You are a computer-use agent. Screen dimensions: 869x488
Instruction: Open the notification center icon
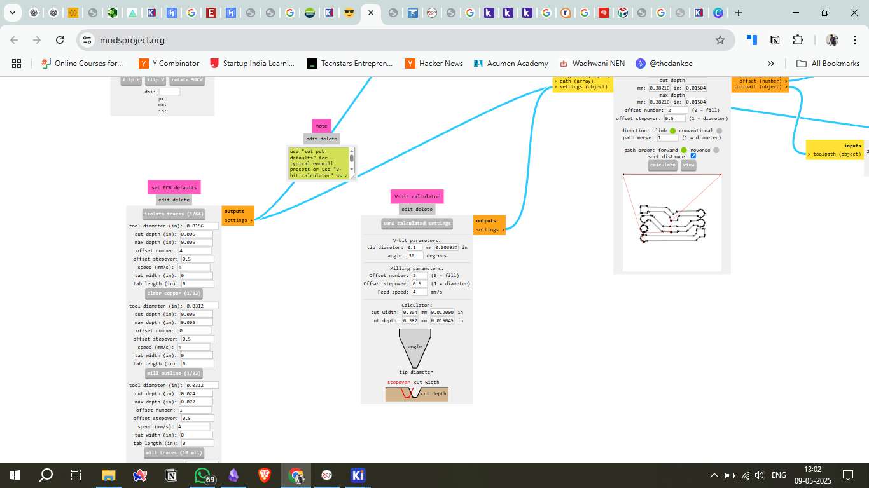[847, 475]
